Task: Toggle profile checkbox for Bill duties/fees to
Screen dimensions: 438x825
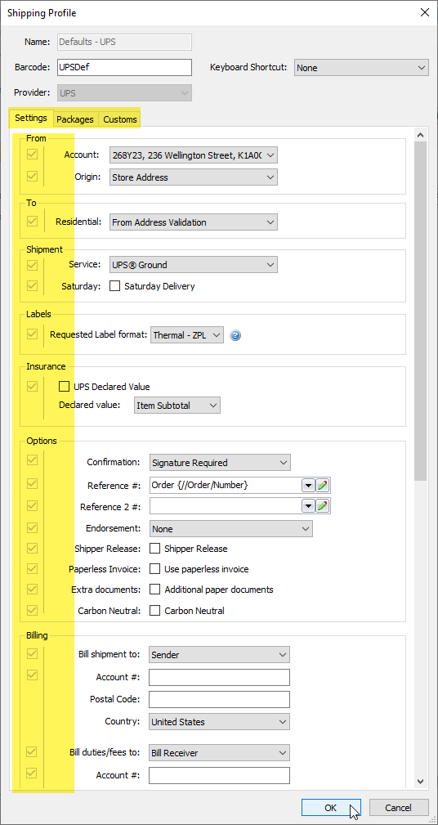Action: coord(32,751)
